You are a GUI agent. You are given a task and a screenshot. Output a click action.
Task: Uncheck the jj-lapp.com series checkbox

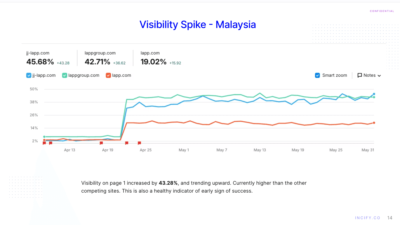[x=29, y=75]
